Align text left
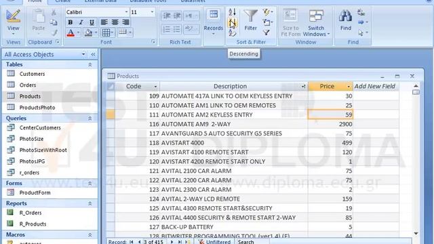The height and width of the screenshot is (244, 434). click(x=104, y=22)
